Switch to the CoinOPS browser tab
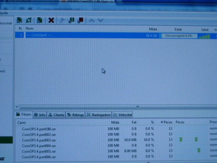Image resolution: width=217 pixels, height=163 pixels. 88,1
